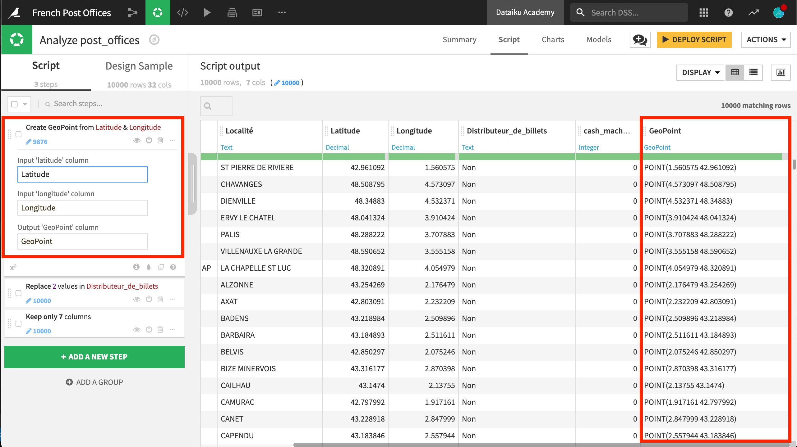The width and height of the screenshot is (797, 447).
Task: Open more options for Replace values step
Action: 172,299
